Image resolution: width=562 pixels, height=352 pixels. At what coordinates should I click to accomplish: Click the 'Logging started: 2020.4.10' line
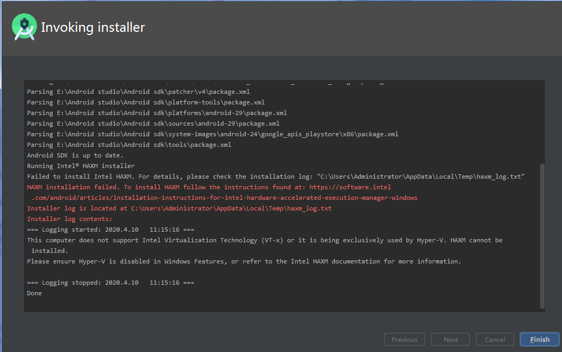click(x=110, y=230)
